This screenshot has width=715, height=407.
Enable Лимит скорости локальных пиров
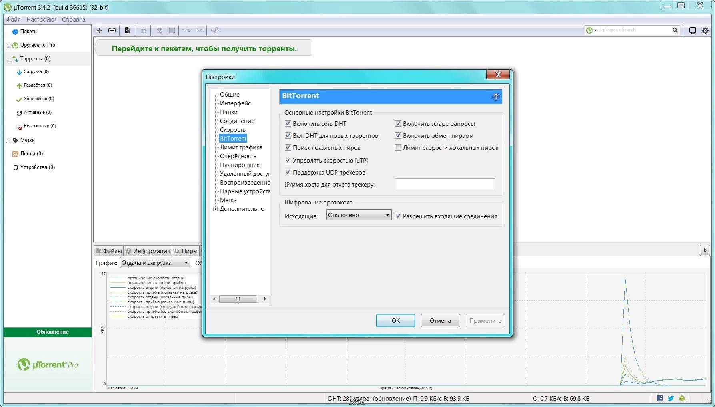click(398, 147)
